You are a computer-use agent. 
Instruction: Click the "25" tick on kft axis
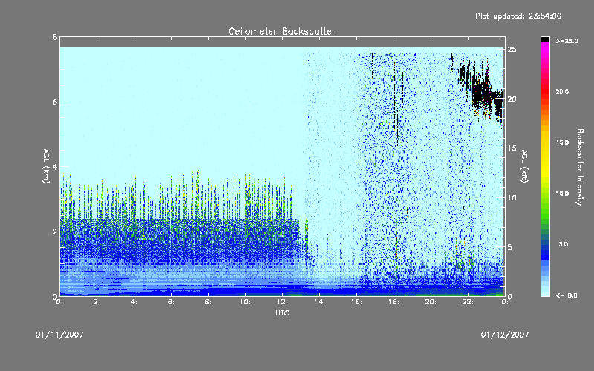[512, 50]
